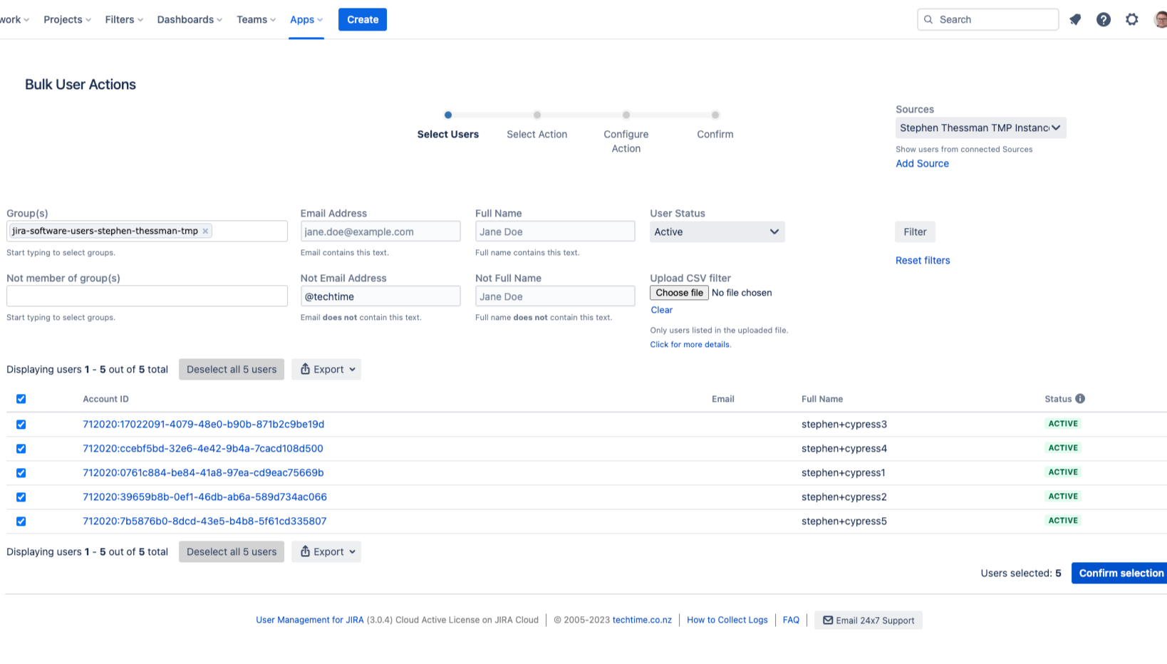Image resolution: width=1167 pixels, height=664 pixels.
Task: Remove the jira-software-users group tag
Action: 205,231
